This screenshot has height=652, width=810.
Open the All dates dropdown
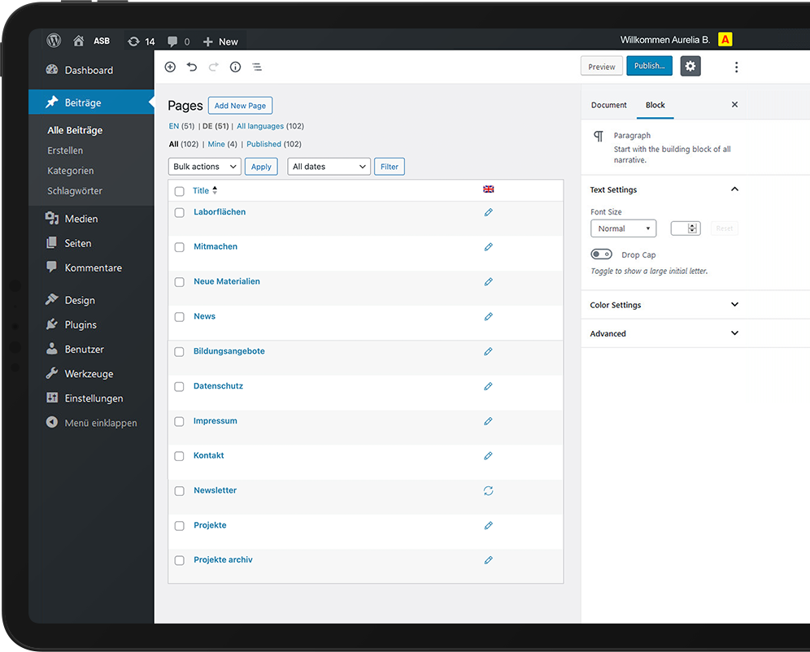[x=329, y=167]
